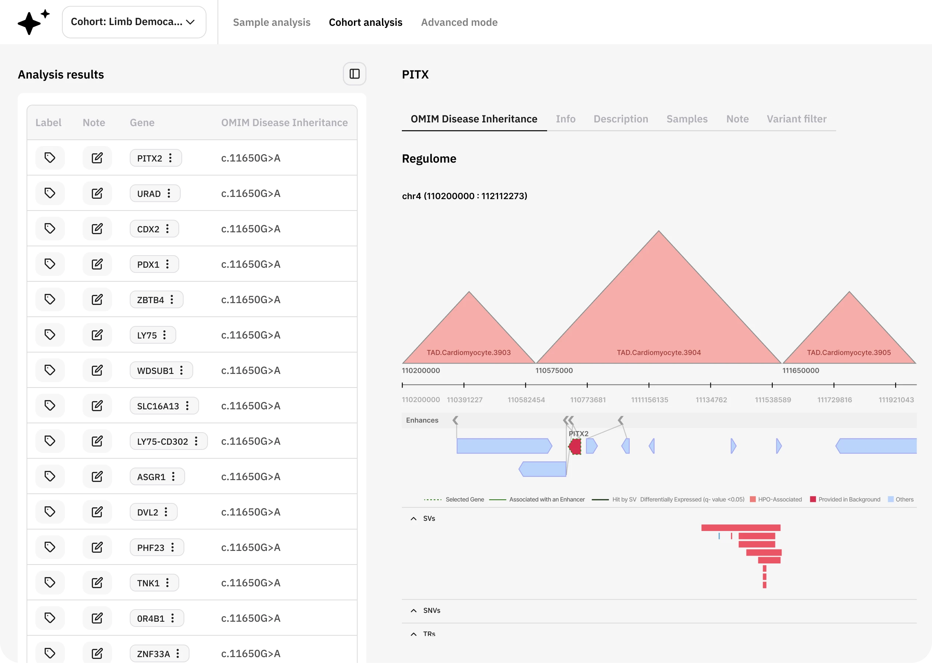Open the three-dot menu on OR4B1
Image resolution: width=932 pixels, height=663 pixels.
coord(173,618)
